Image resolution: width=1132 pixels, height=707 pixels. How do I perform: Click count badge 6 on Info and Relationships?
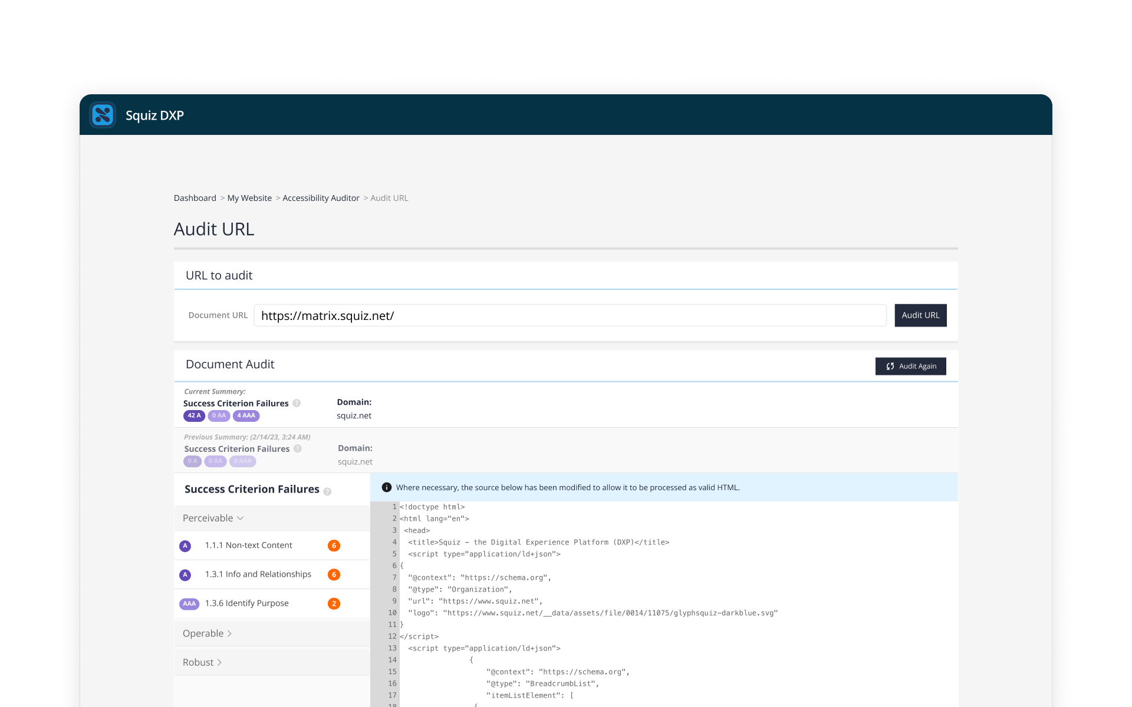[334, 574]
